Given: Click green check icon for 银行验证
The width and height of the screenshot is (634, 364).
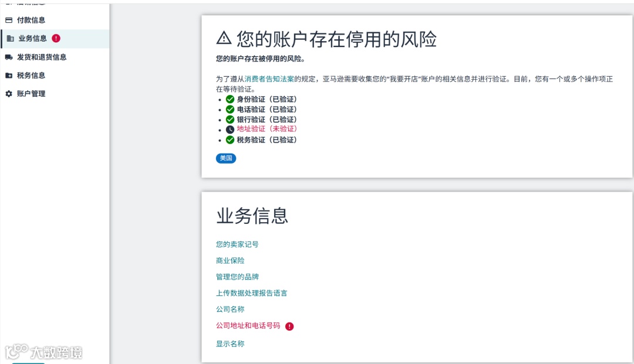Looking at the screenshot, I should coord(230,120).
